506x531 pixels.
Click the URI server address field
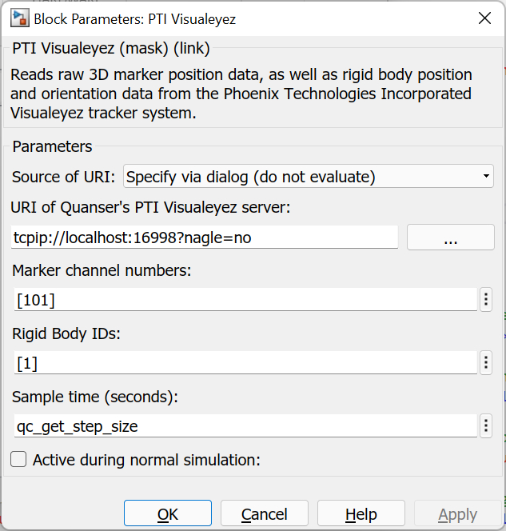205,238
